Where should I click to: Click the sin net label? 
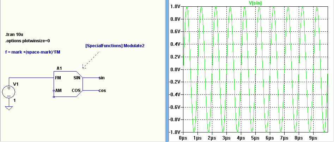(x=102, y=78)
